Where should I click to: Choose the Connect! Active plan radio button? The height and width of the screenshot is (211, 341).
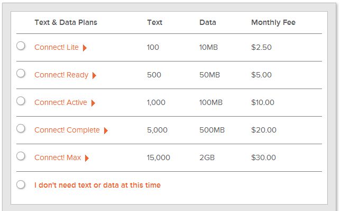click(x=21, y=101)
